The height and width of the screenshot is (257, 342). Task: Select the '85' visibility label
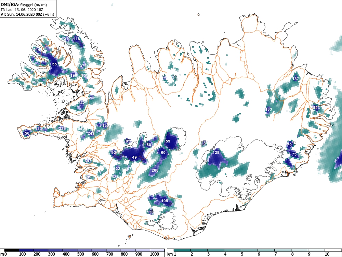[128, 141]
